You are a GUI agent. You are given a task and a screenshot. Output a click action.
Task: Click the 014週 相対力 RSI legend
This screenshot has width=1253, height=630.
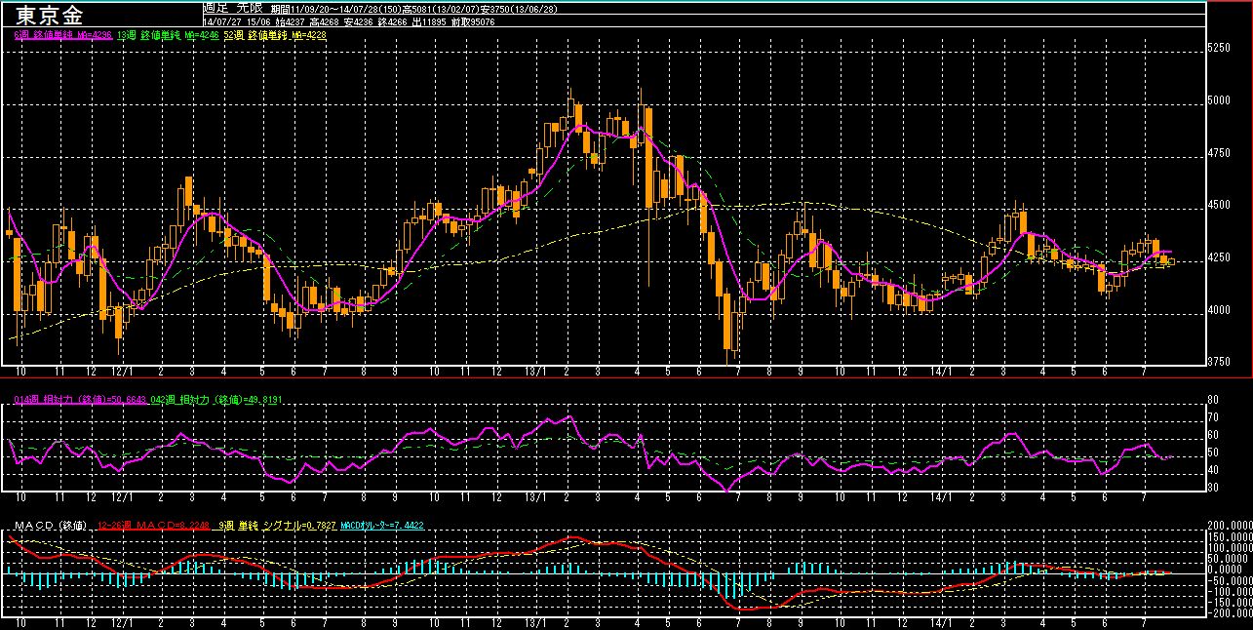point(80,400)
